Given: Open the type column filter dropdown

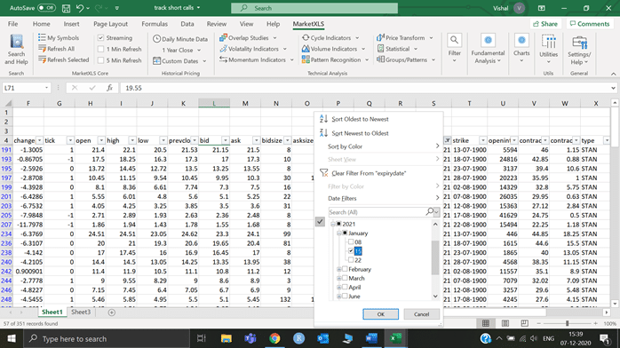Looking at the screenshot, I should (607, 140).
